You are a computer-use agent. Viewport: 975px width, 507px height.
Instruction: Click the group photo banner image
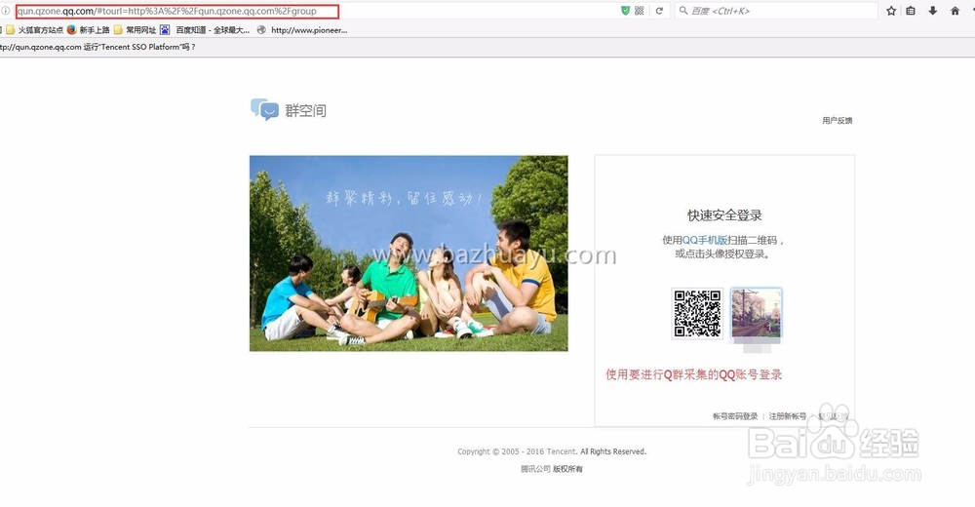[x=409, y=253]
